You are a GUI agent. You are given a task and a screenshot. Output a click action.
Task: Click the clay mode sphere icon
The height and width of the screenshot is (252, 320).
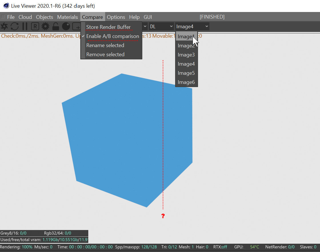tap(66, 27)
